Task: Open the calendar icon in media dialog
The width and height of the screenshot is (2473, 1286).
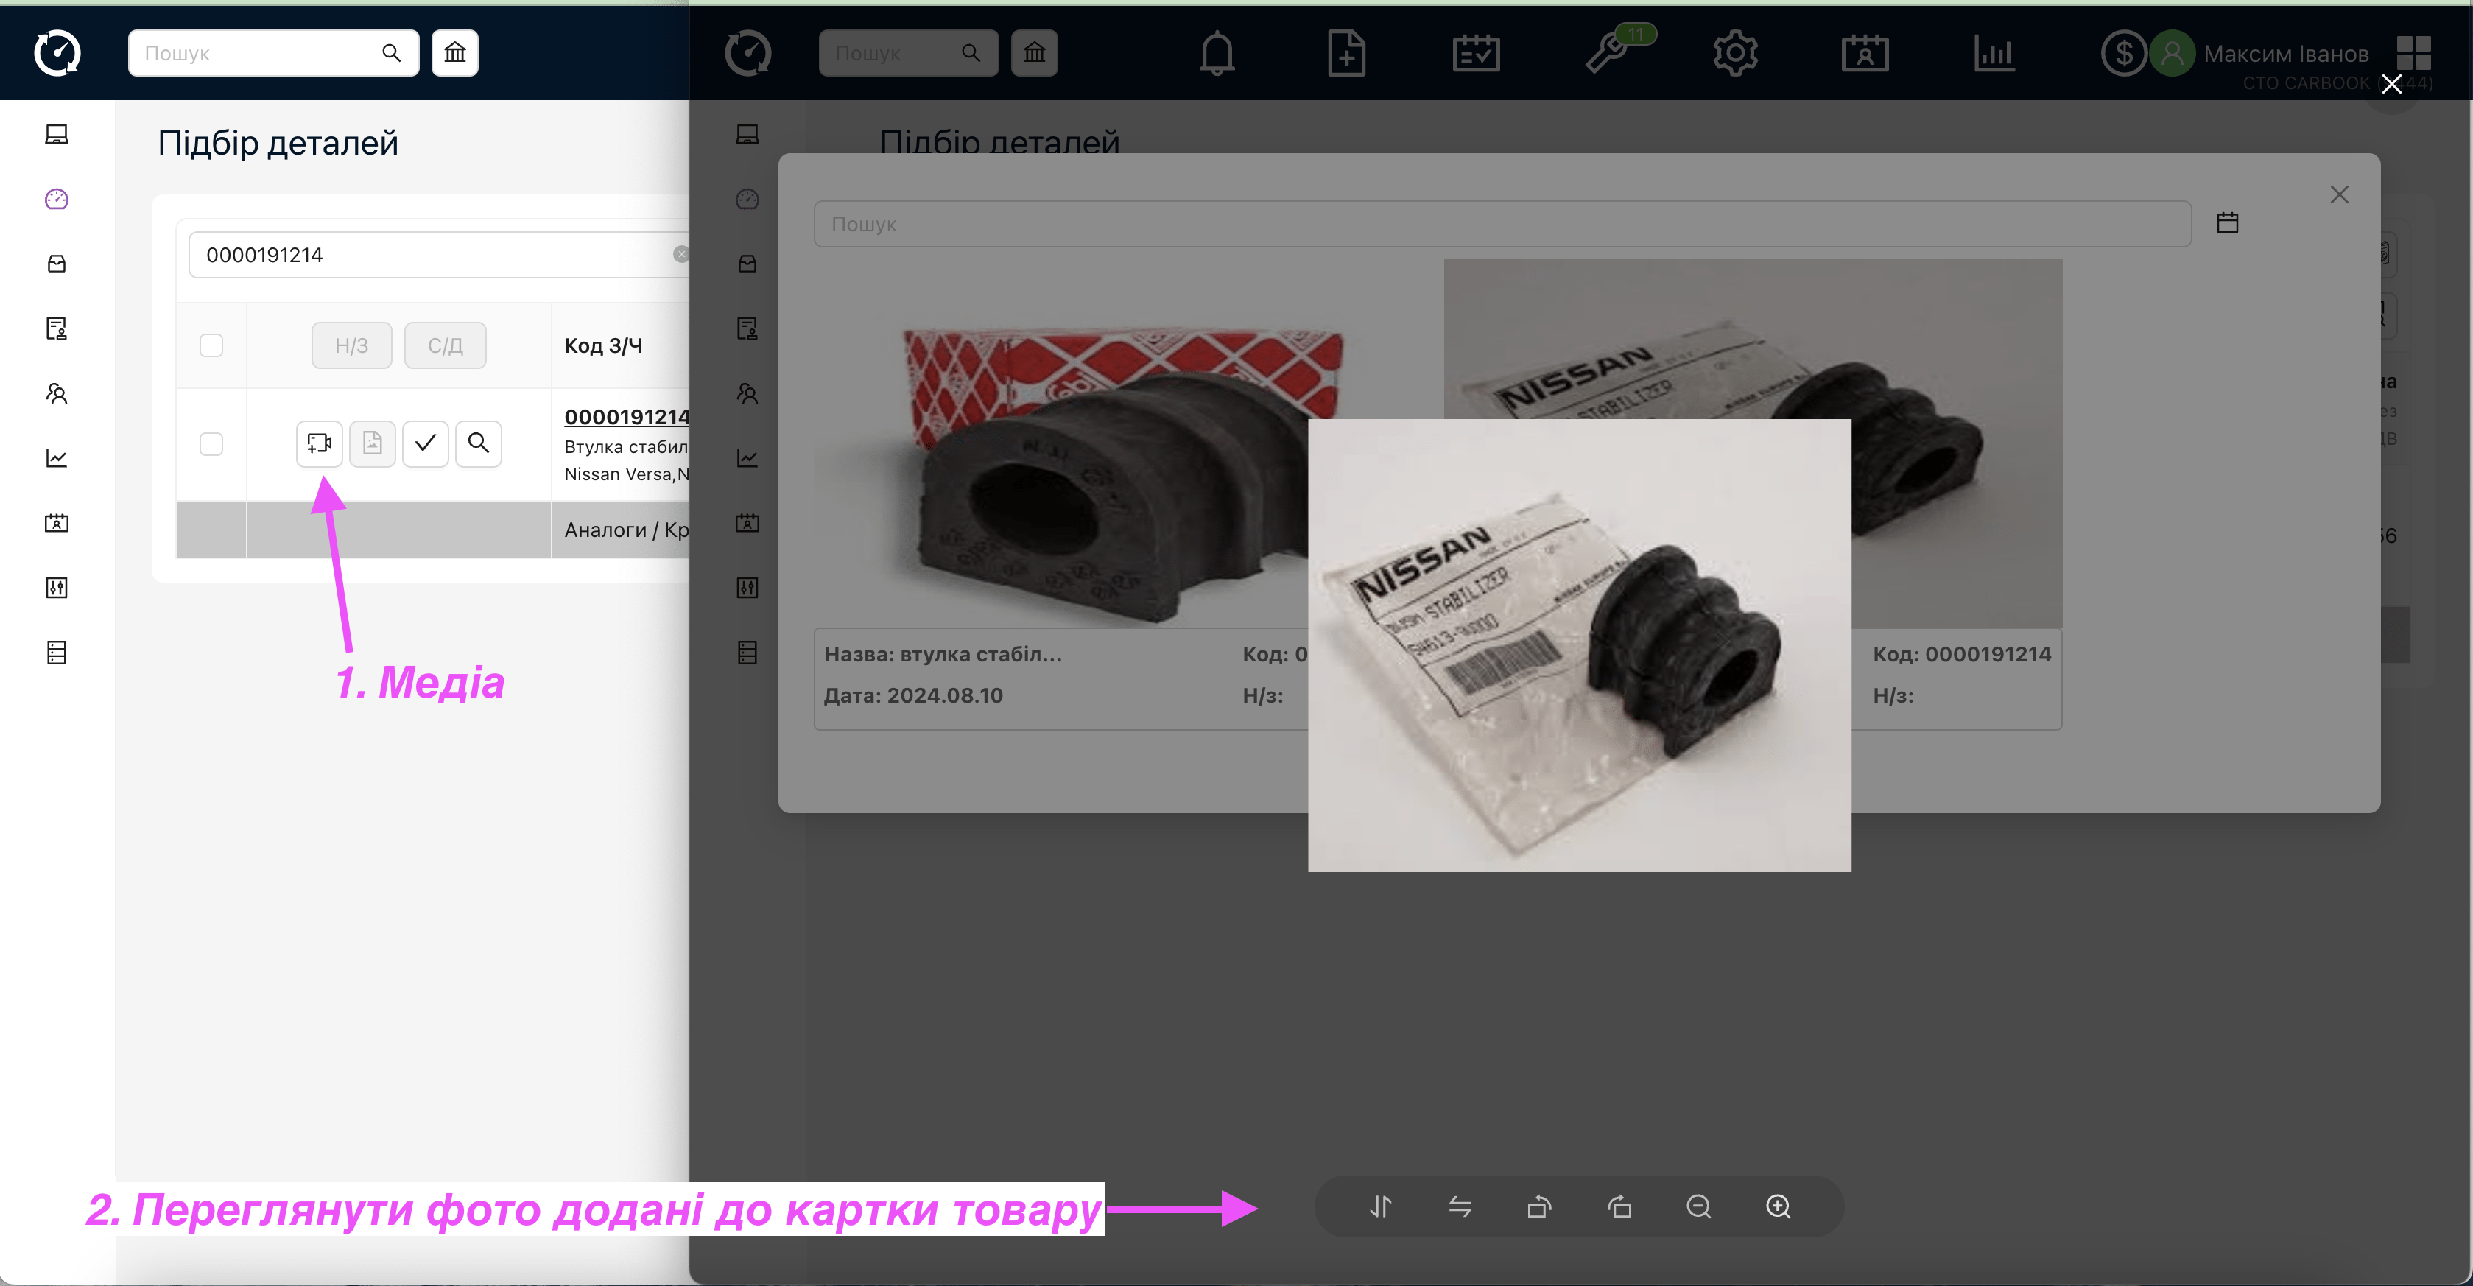Action: click(2227, 223)
